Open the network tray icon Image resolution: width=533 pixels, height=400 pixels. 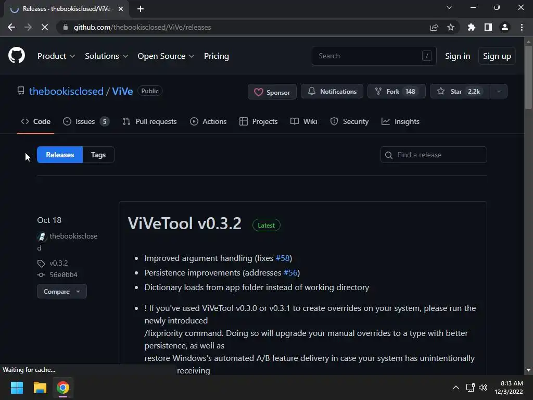470,387
